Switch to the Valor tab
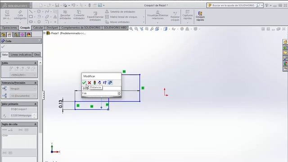288x162 pixels. click(5, 54)
